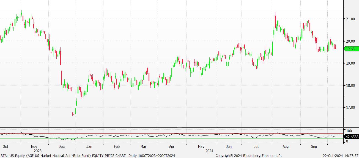Click the green 19.65 last price tag

pyautogui.click(x=351, y=49)
